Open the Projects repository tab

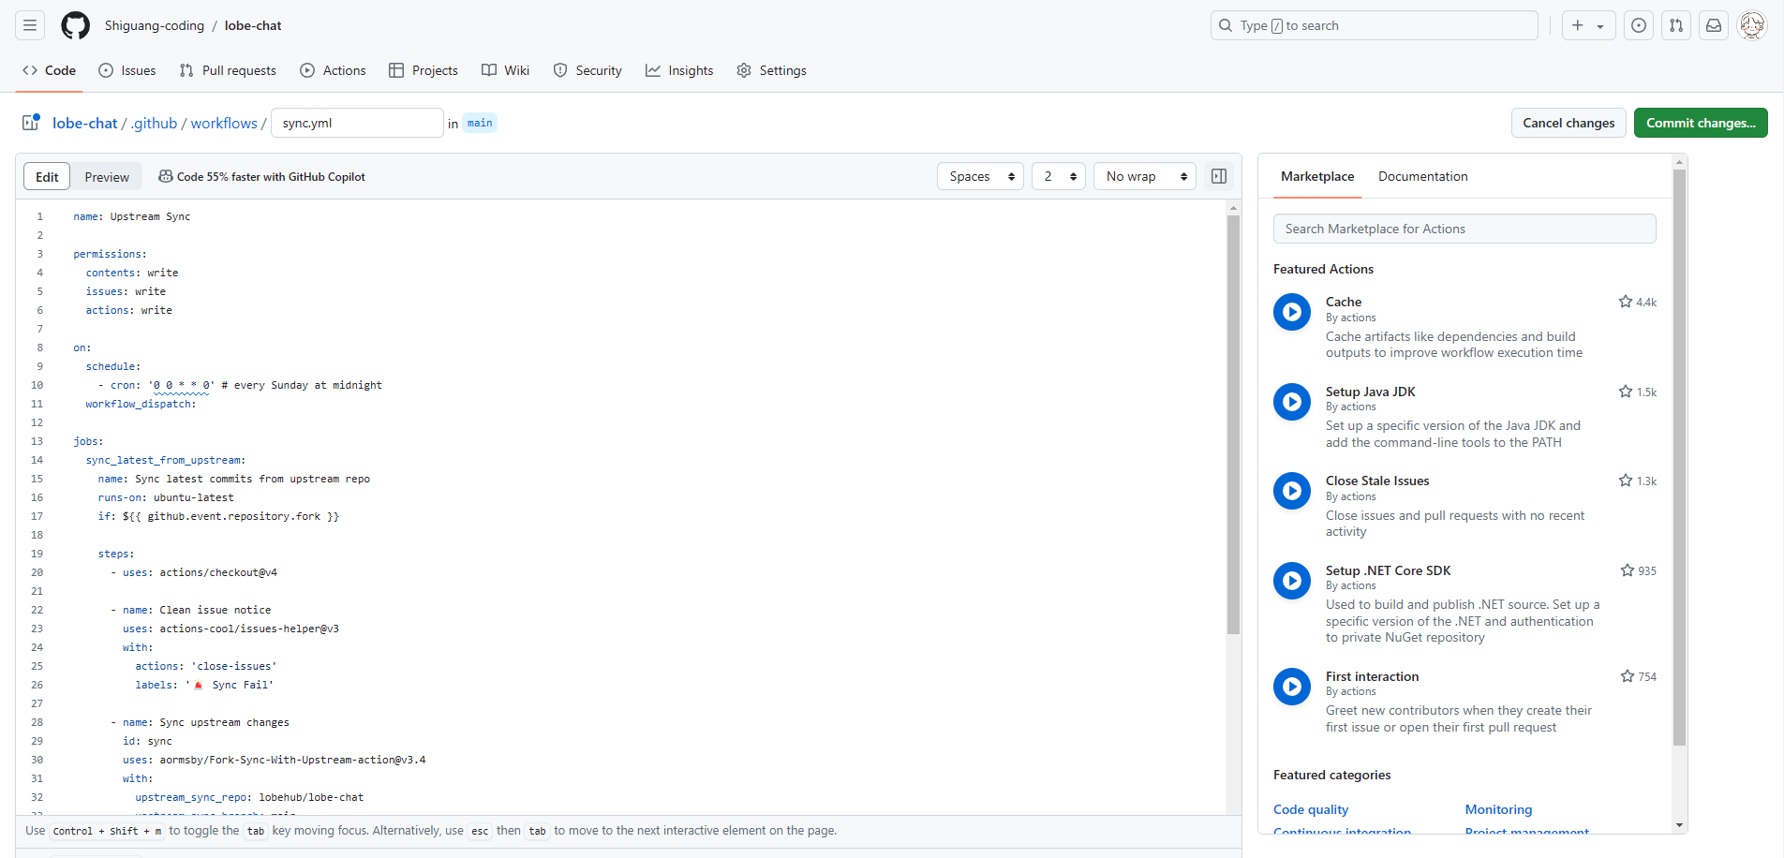pyautogui.click(x=424, y=70)
